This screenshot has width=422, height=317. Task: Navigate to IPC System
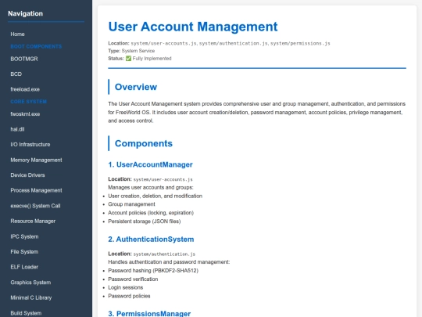[x=24, y=236]
